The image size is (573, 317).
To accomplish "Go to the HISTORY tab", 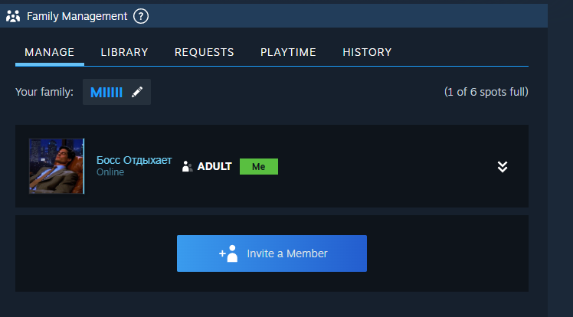I will click(367, 52).
